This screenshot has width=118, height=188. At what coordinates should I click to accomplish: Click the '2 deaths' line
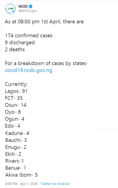[x=15, y=50]
